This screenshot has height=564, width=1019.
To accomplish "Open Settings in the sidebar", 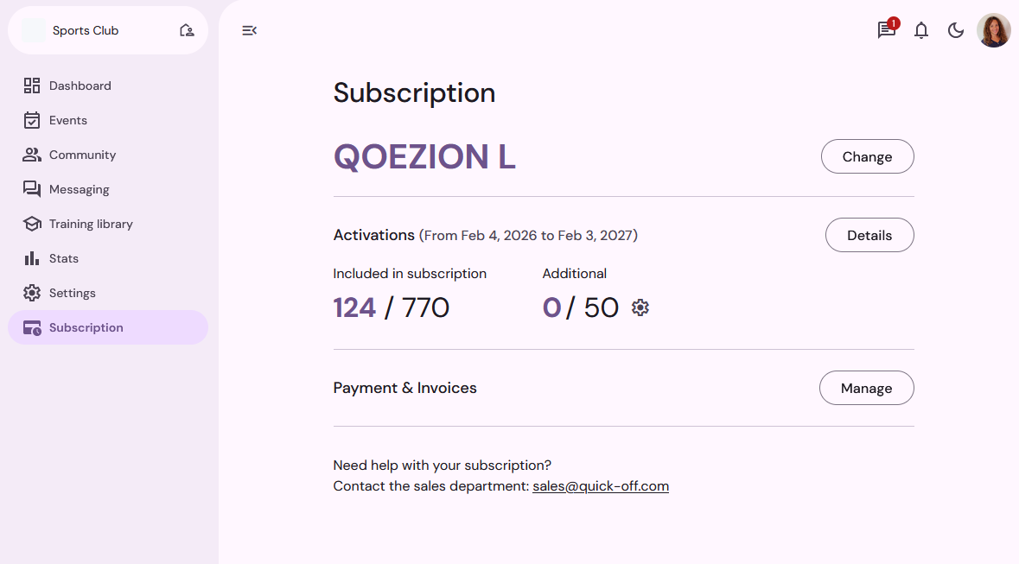I will (x=73, y=293).
